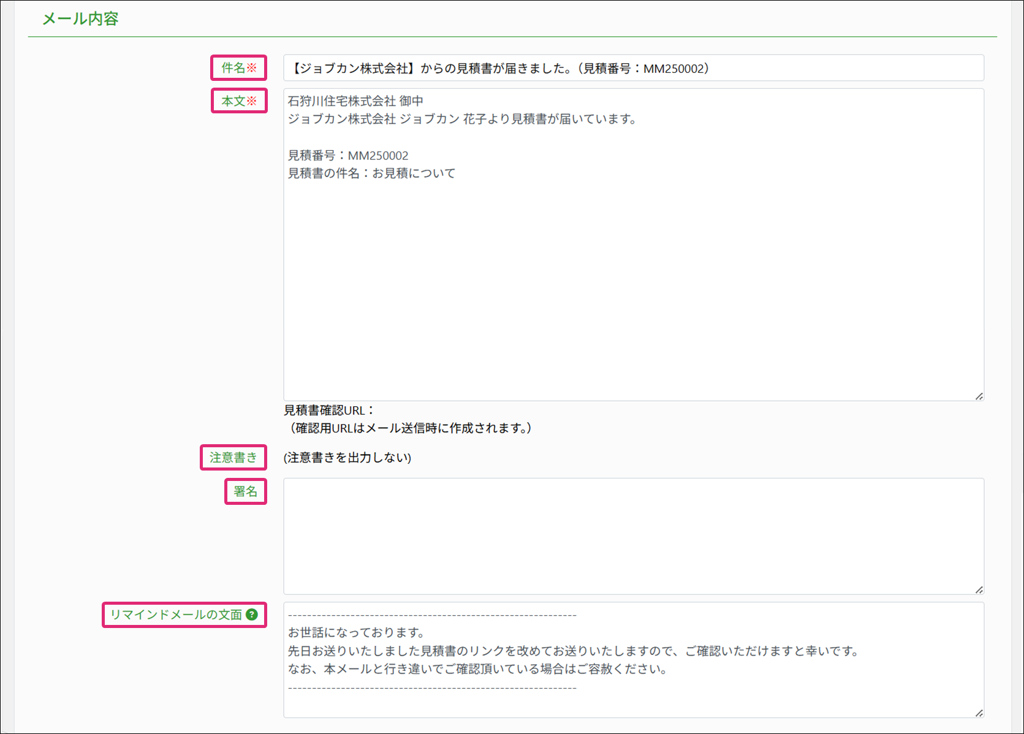The image size is (1024, 734).
Task: Click the 署名 label
Action: pyautogui.click(x=245, y=491)
